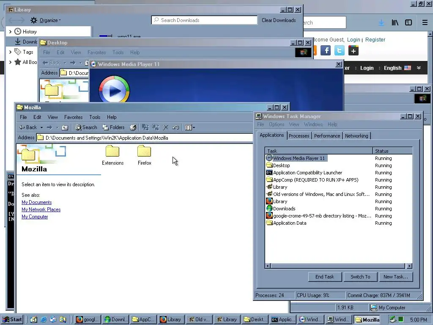
Task: Click the My Documents link
Action: (36, 202)
